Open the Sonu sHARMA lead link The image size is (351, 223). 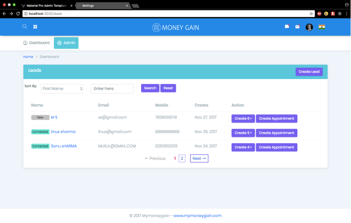[x=64, y=146]
